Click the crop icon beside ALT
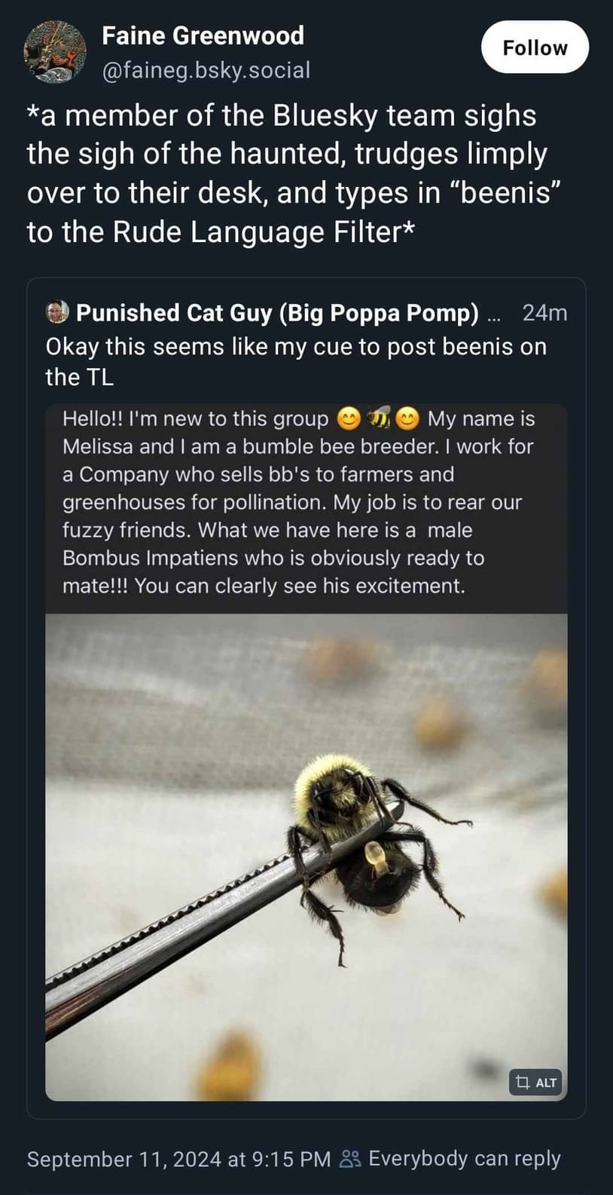Image resolution: width=613 pixels, height=1195 pixels. tap(523, 1083)
